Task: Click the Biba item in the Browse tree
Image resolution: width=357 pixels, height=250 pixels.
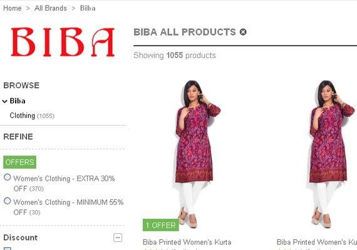Action: [18, 101]
